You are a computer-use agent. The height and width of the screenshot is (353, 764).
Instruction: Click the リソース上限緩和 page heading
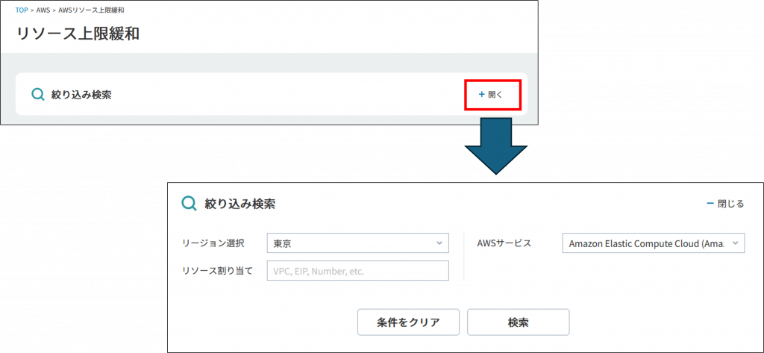click(77, 34)
